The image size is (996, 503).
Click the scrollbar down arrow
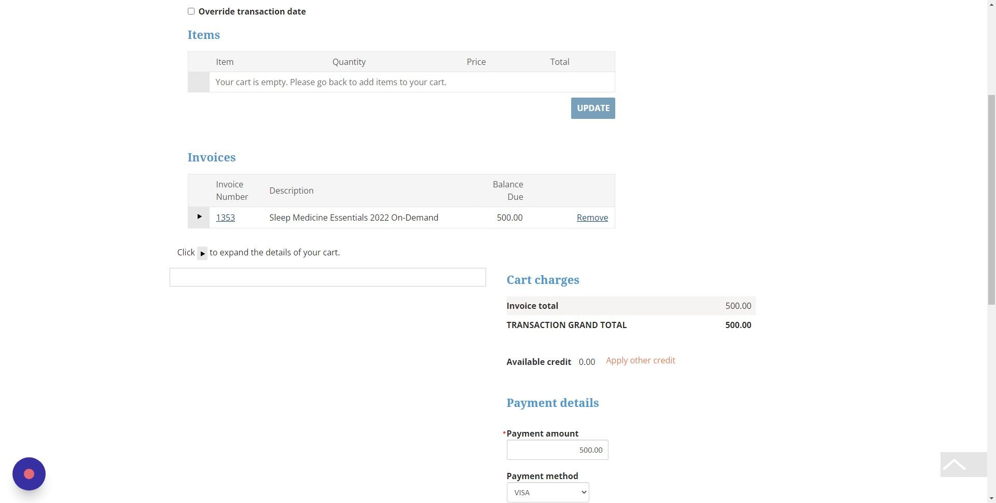click(x=991, y=498)
